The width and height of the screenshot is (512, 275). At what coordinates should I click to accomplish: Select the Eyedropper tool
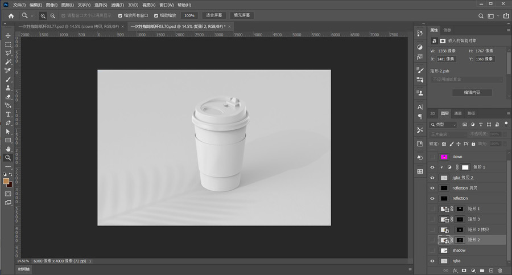(8, 70)
